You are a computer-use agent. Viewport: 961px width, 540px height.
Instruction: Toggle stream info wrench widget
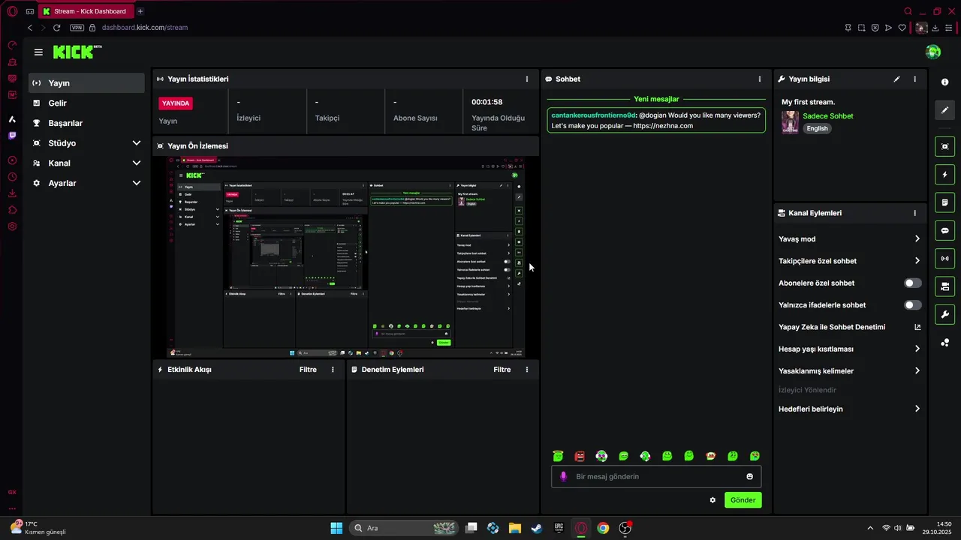click(944, 314)
